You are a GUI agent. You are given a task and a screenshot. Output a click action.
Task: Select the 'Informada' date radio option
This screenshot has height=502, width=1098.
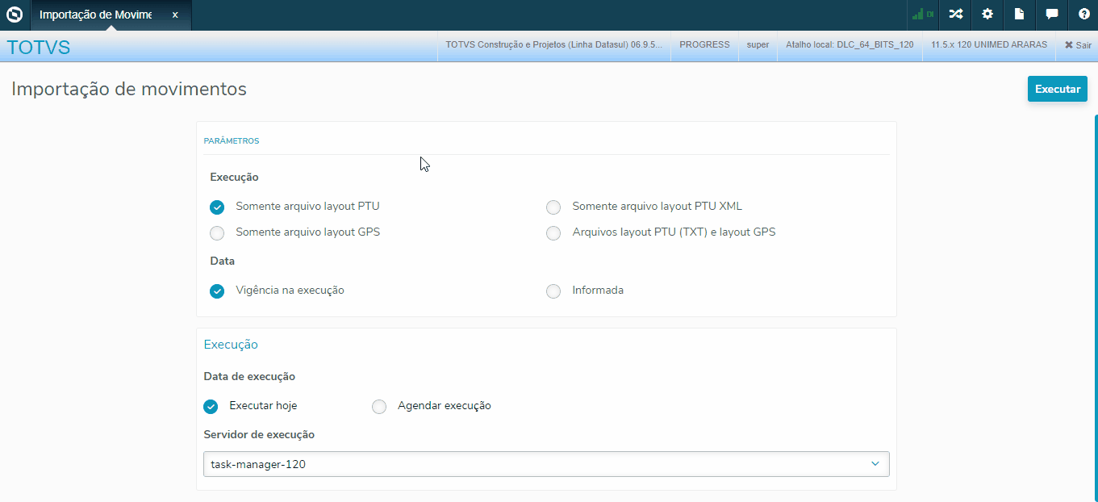click(553, 291)
